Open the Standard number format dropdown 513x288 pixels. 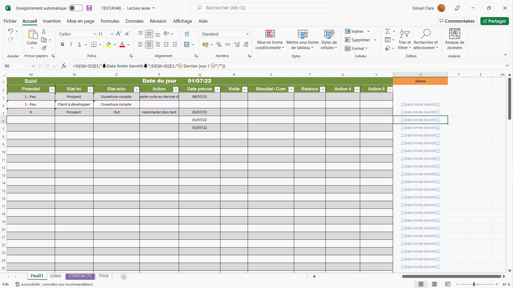pyautogui.click(x=247, y=34)
